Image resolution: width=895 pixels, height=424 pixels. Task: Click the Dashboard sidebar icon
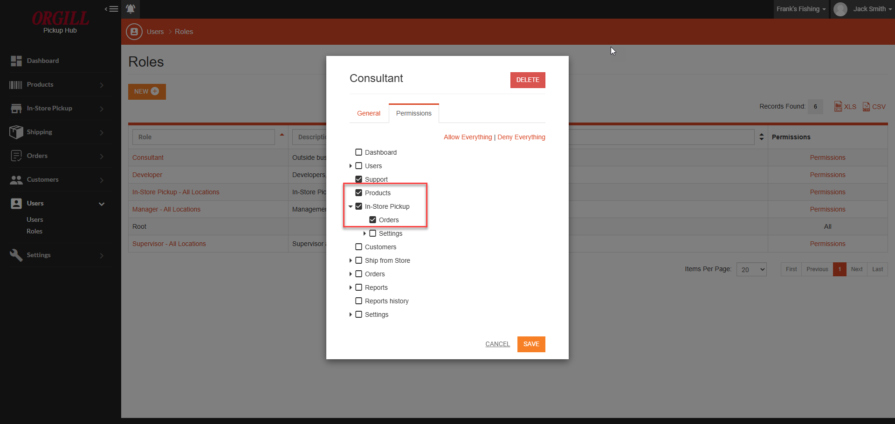click(16, 61)
